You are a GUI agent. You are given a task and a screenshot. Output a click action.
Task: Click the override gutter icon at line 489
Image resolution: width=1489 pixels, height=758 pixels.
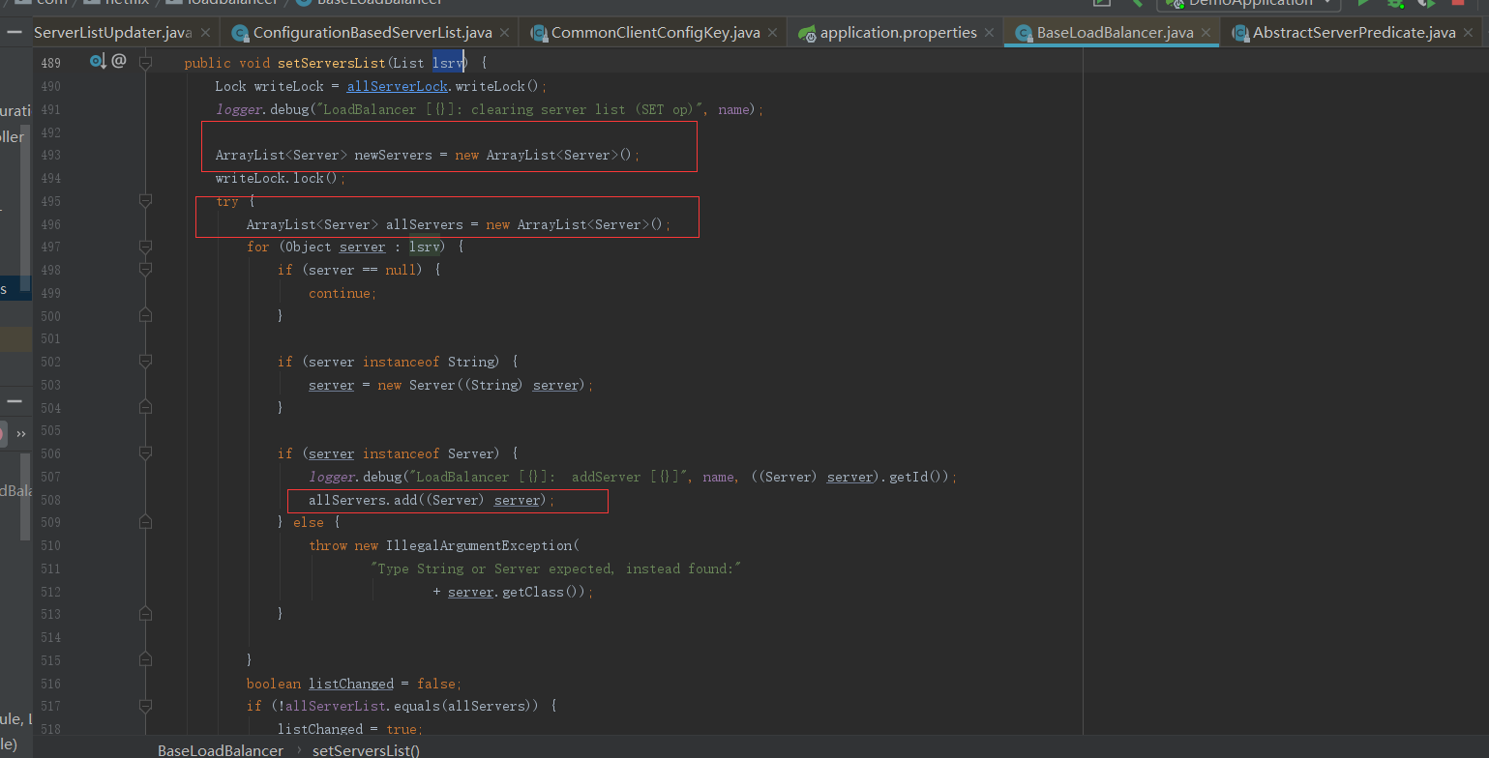pos(98,62)
